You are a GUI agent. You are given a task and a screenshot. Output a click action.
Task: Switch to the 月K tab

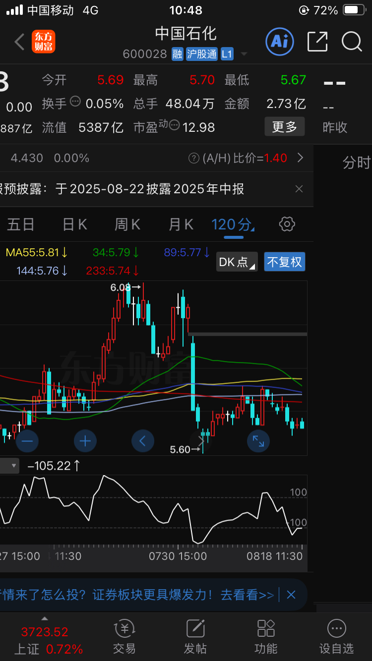(x=181, y=224)
